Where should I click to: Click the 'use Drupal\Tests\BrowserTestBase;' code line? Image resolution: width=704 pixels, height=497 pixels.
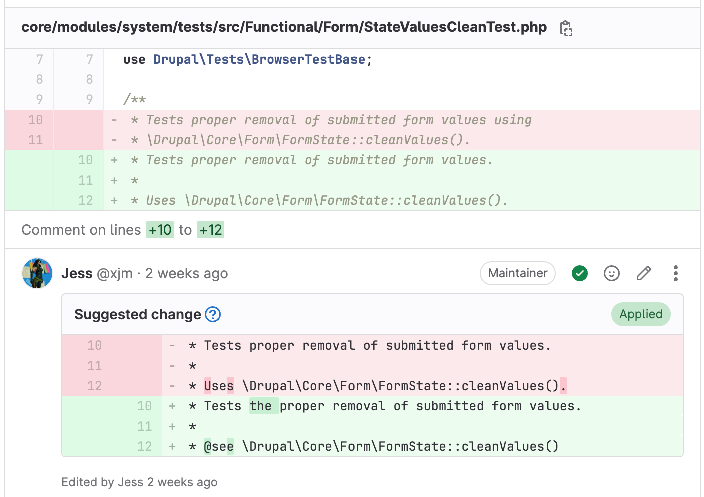click(247, 59)
